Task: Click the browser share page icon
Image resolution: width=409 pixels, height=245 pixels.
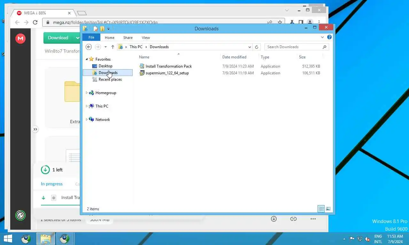Action: pos(270,22)
